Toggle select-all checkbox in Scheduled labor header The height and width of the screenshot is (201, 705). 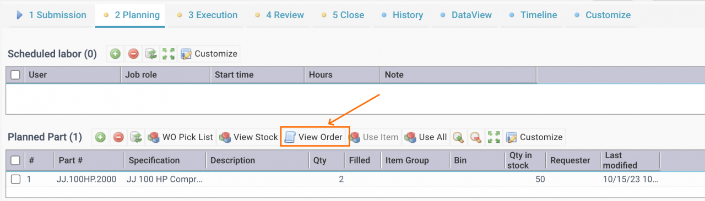click(15, 75)
